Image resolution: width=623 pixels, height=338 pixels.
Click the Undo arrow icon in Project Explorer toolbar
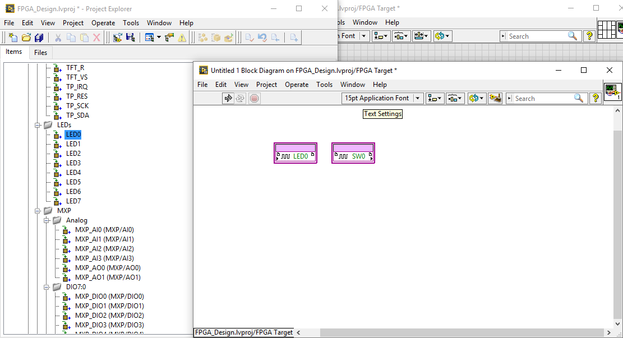[x=262, y=38]
